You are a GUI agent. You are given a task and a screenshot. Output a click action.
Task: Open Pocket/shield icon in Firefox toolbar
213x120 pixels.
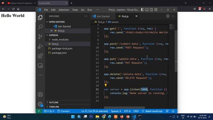coord(195,9)
